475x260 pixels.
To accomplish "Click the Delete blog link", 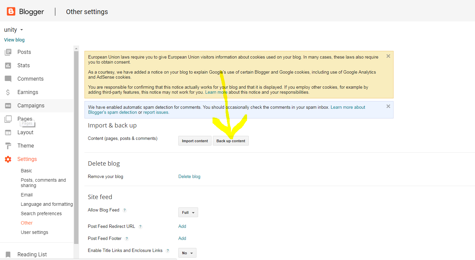I will [189, 176].
